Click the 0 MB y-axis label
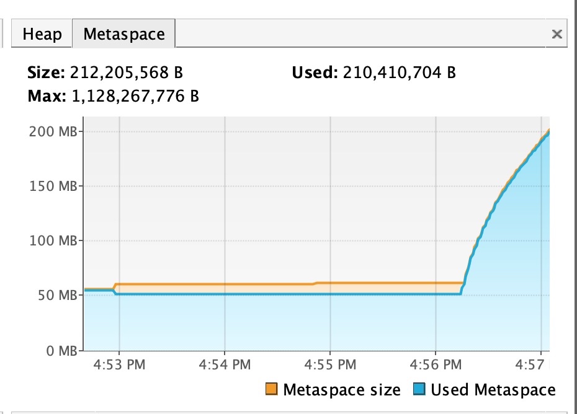This screenshot has height=414, width=577. (58, 351)
